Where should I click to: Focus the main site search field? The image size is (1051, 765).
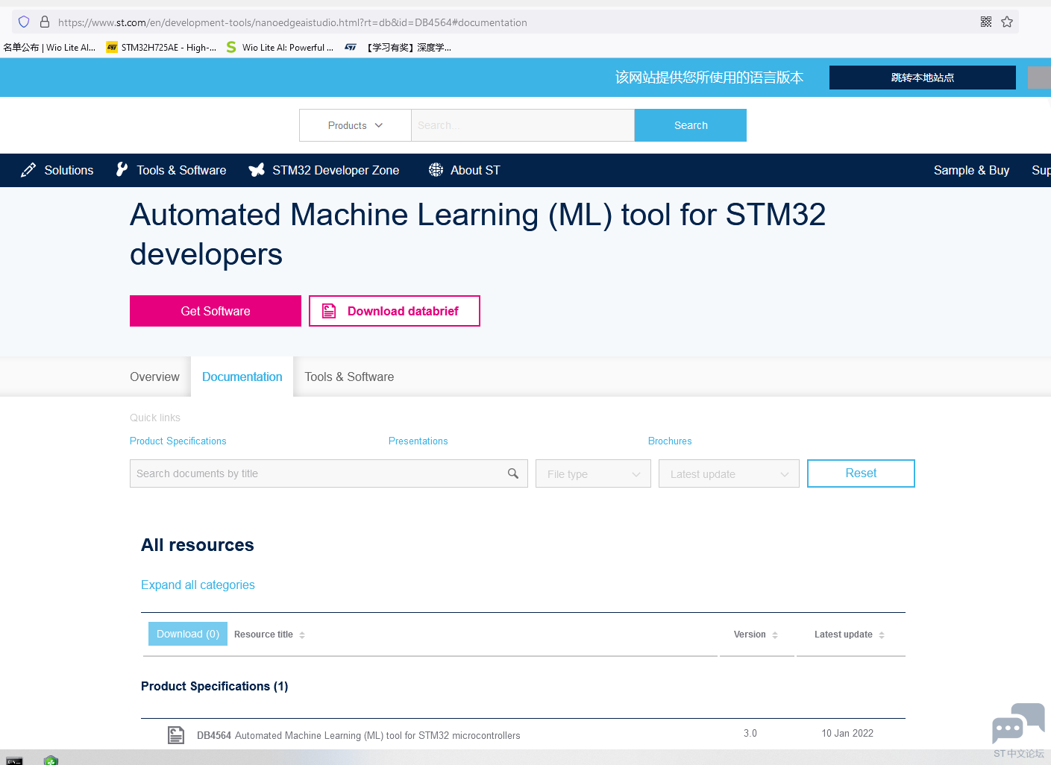[x=523, y=125]
